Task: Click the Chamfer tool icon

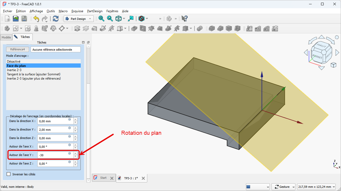Action: coord(220,28)
